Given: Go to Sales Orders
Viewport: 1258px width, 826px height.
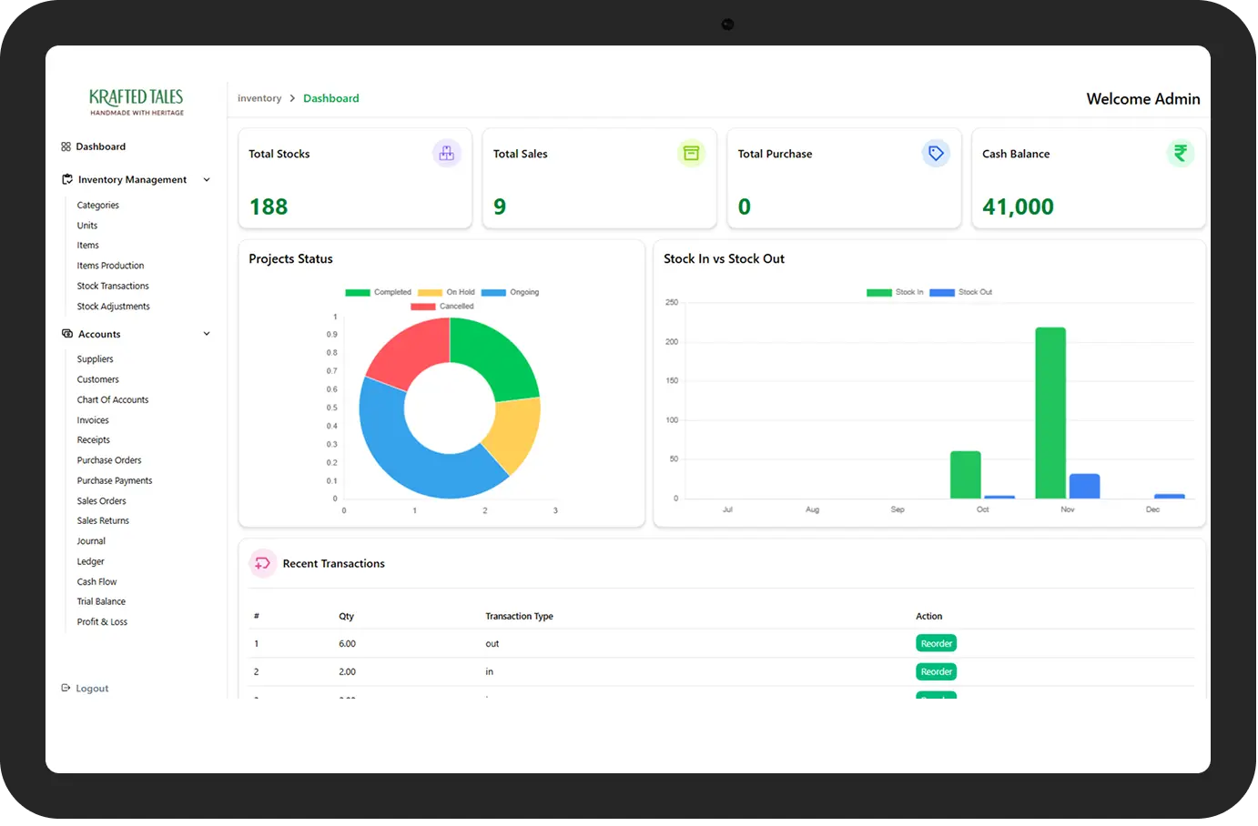Looking at the screenshot, I should [x=102, y=501].
